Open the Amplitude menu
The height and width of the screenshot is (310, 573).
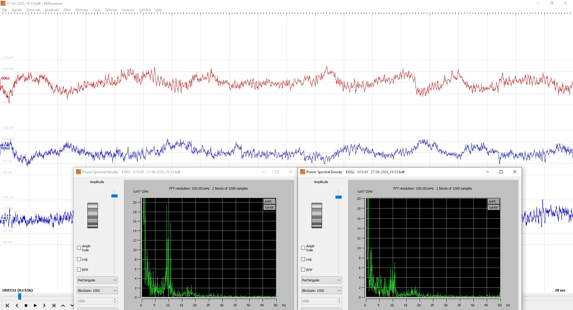52,10
